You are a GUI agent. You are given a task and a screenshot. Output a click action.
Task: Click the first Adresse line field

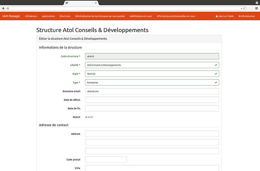(152, 134)
